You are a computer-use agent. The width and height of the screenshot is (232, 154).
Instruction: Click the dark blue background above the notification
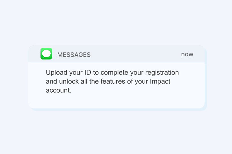click(x=116, y=22)
